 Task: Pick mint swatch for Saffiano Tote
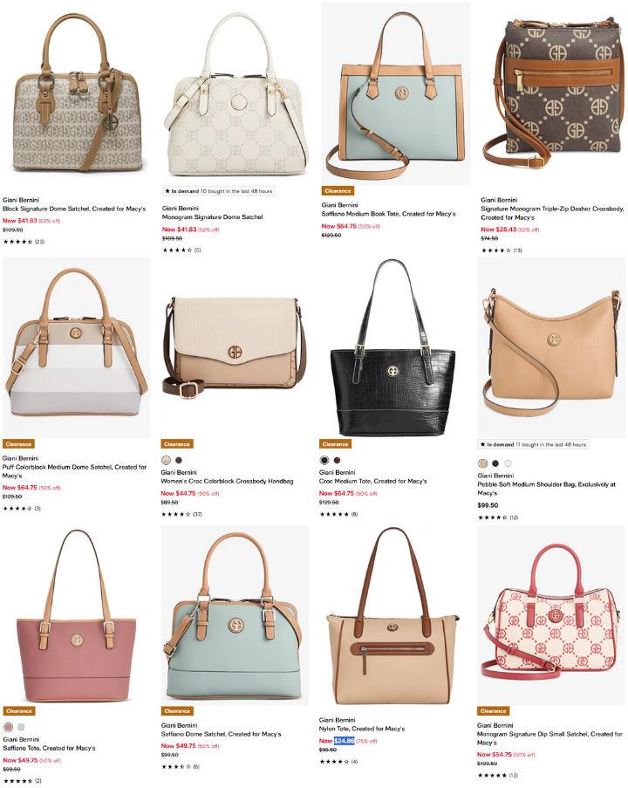(21, 727)
